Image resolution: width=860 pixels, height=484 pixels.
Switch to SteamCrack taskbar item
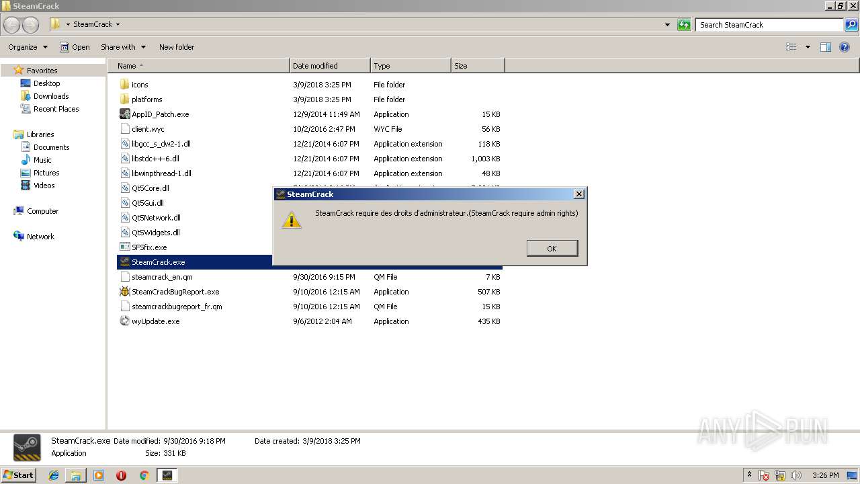pos(167,475)
